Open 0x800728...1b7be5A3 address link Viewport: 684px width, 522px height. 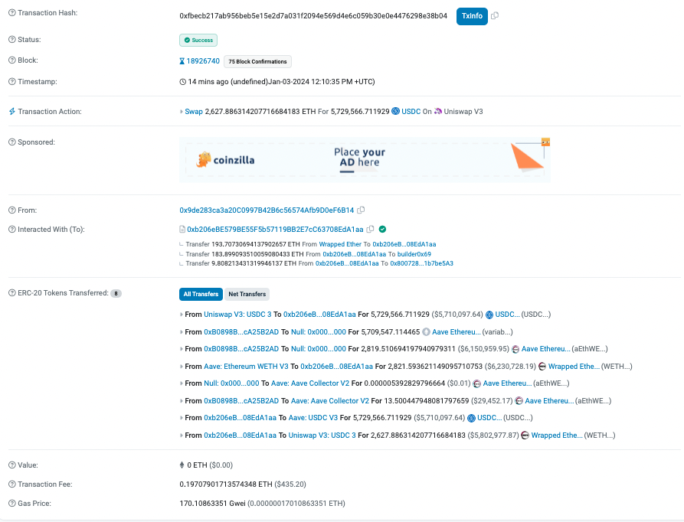tap(422, 263)
